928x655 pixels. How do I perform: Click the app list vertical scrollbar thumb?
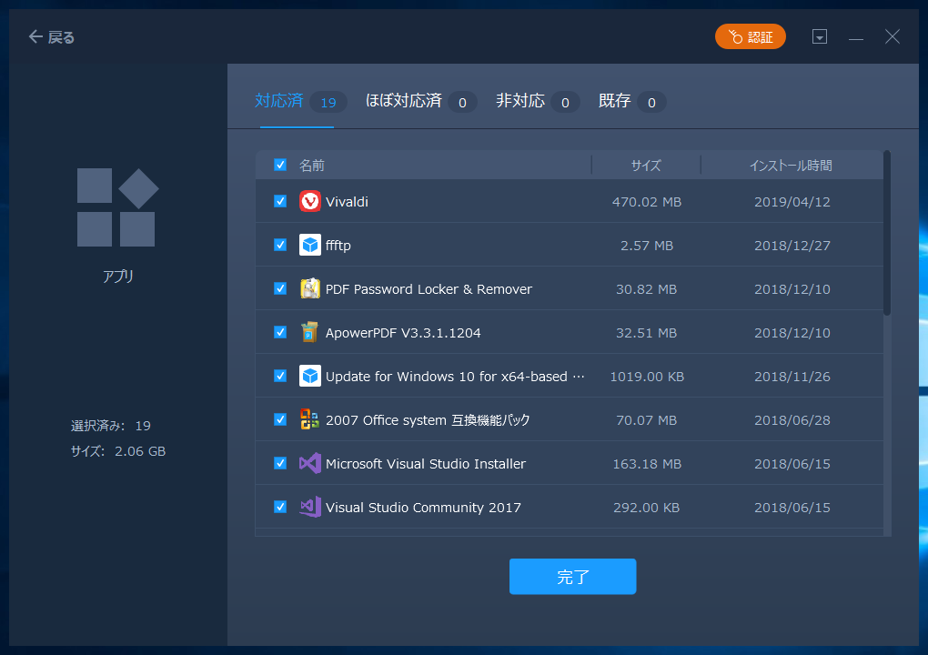886,233
